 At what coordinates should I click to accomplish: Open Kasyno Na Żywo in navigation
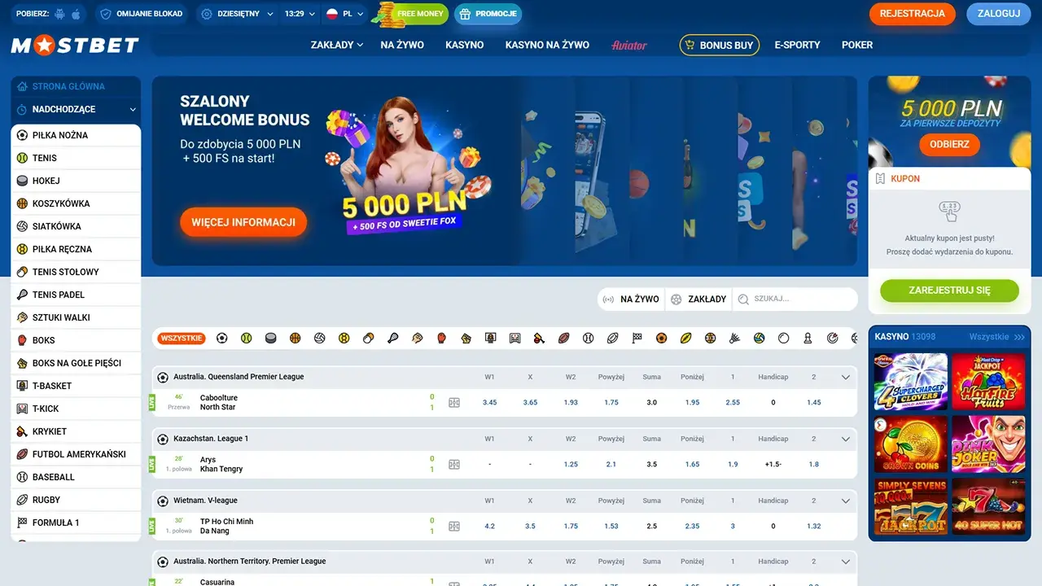[547, 45]
